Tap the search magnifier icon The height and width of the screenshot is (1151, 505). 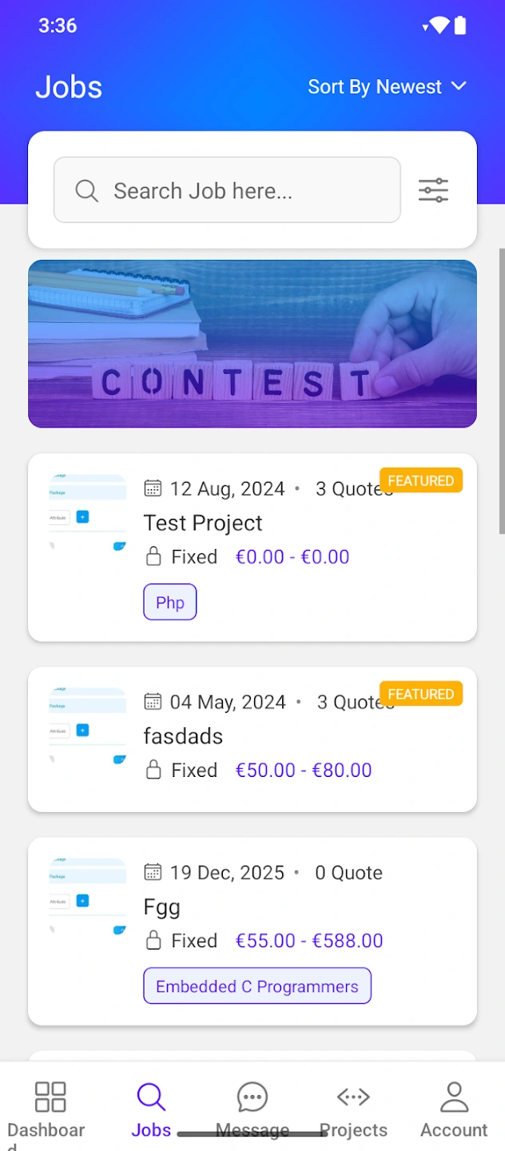tap(86, 191)
